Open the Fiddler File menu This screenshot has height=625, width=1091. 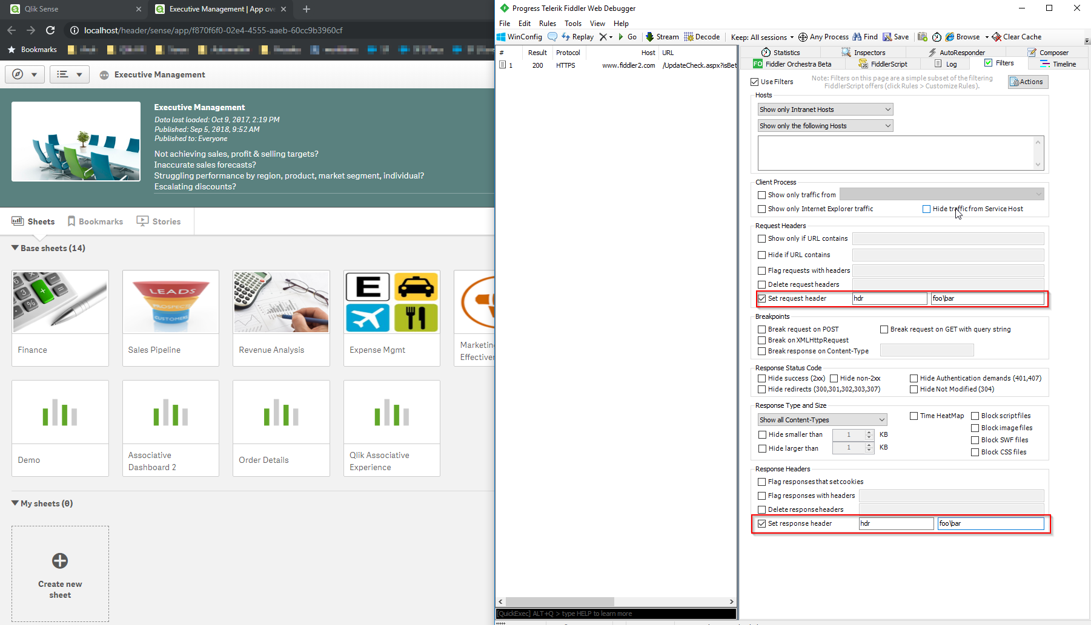click(505, 24)
